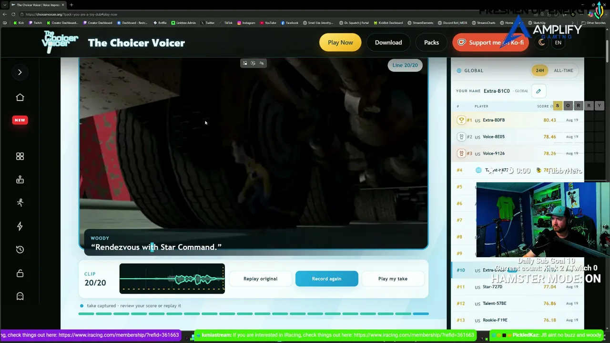Click the #1 trophy icon beside Extra-BDFB
The image size is (610, 343).
[461, 120]
